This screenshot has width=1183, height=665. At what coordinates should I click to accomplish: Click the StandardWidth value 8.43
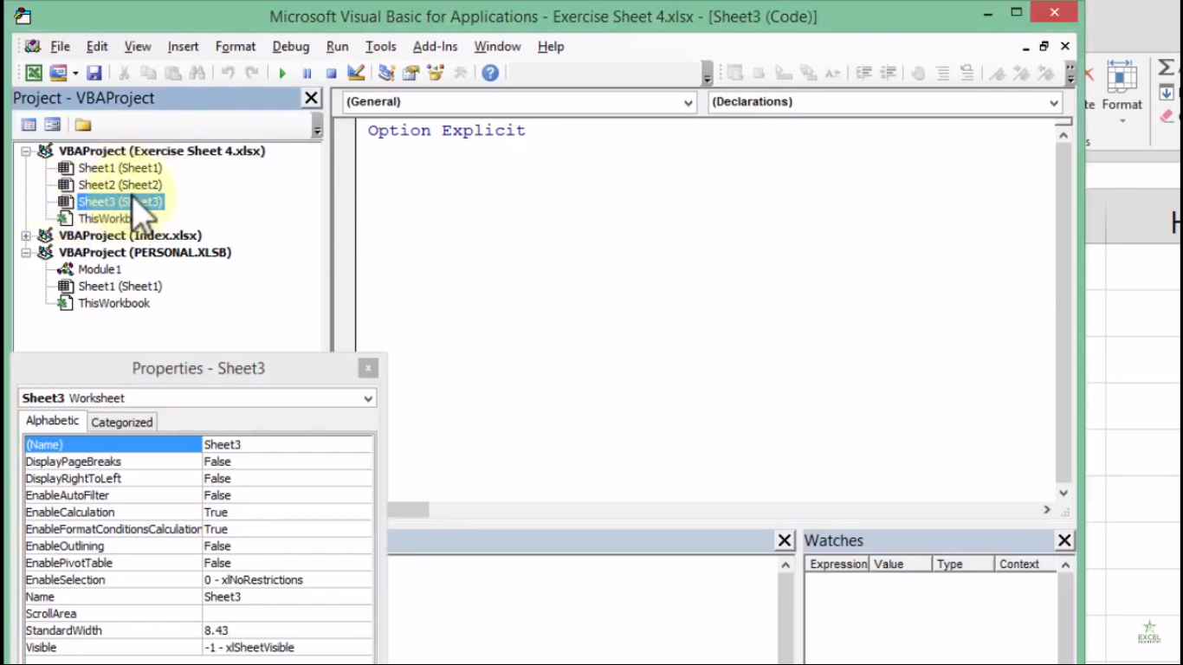pyautogui.click(x=288, y=630)
